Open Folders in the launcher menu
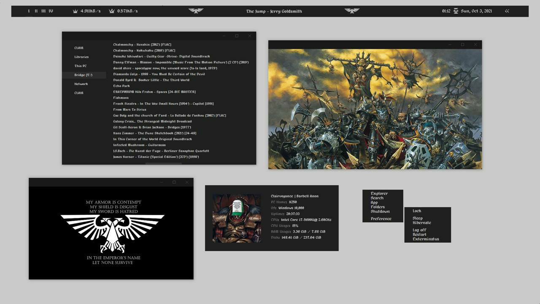The width and height of the screenshot is (540, 304). [x=378, y=207]
